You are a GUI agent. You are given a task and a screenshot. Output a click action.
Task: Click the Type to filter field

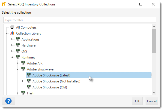(x=80, y=20)
